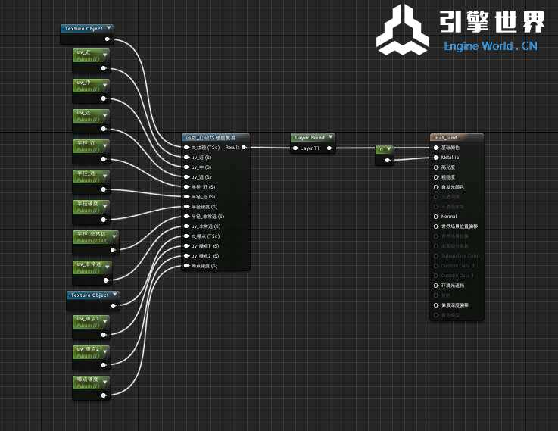Expand the top Texture Object node arrow
Screen dimensions: 558x431
[110, 29]
